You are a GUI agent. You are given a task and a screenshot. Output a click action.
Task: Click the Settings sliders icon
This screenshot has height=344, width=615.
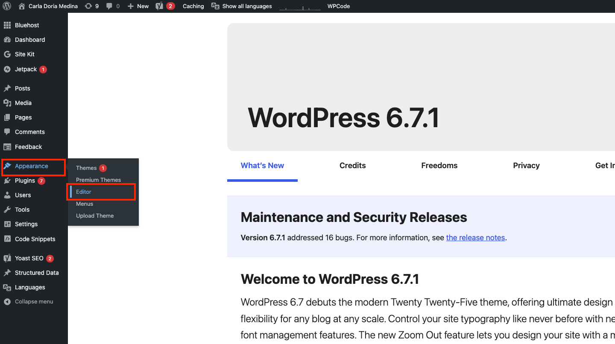pos(7,224)
